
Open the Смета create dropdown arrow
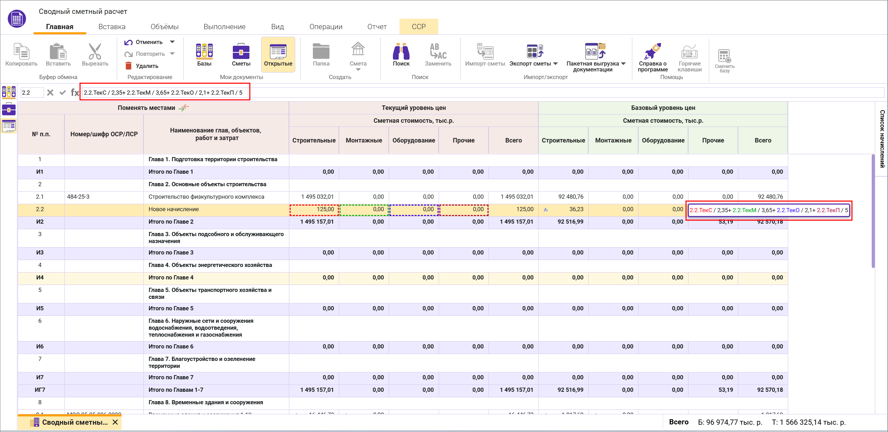358,70
